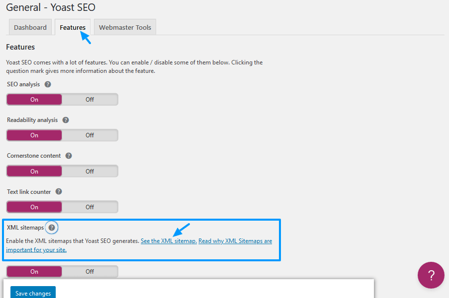The image size is (449, 298).
Task: Select the Features tab
Action: [x=73, y=27]
